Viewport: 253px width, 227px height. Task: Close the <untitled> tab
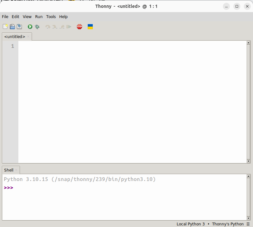[28, 37]
